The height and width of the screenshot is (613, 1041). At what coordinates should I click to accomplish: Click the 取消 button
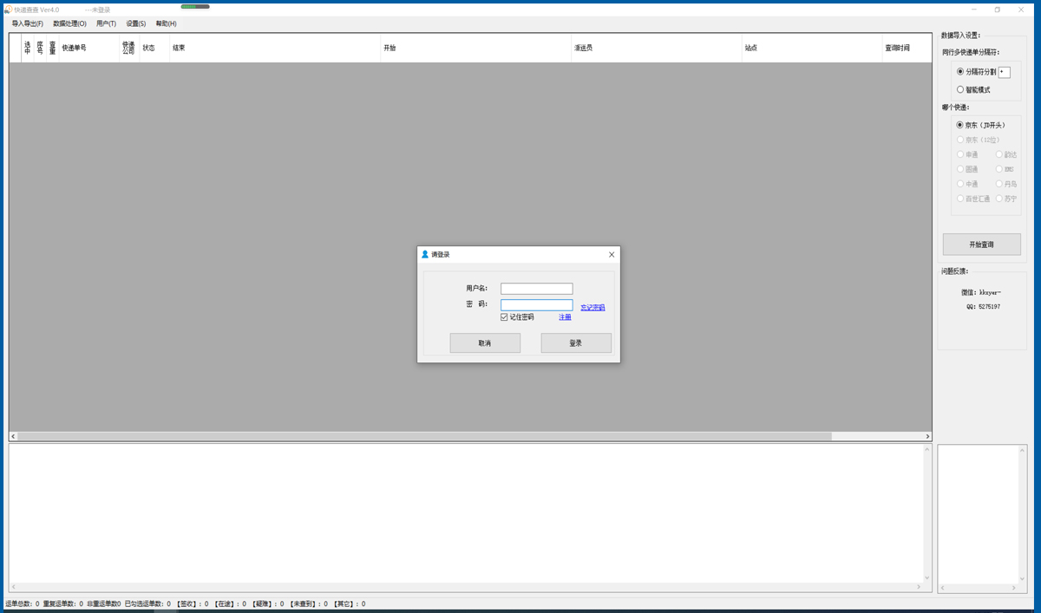485,343
